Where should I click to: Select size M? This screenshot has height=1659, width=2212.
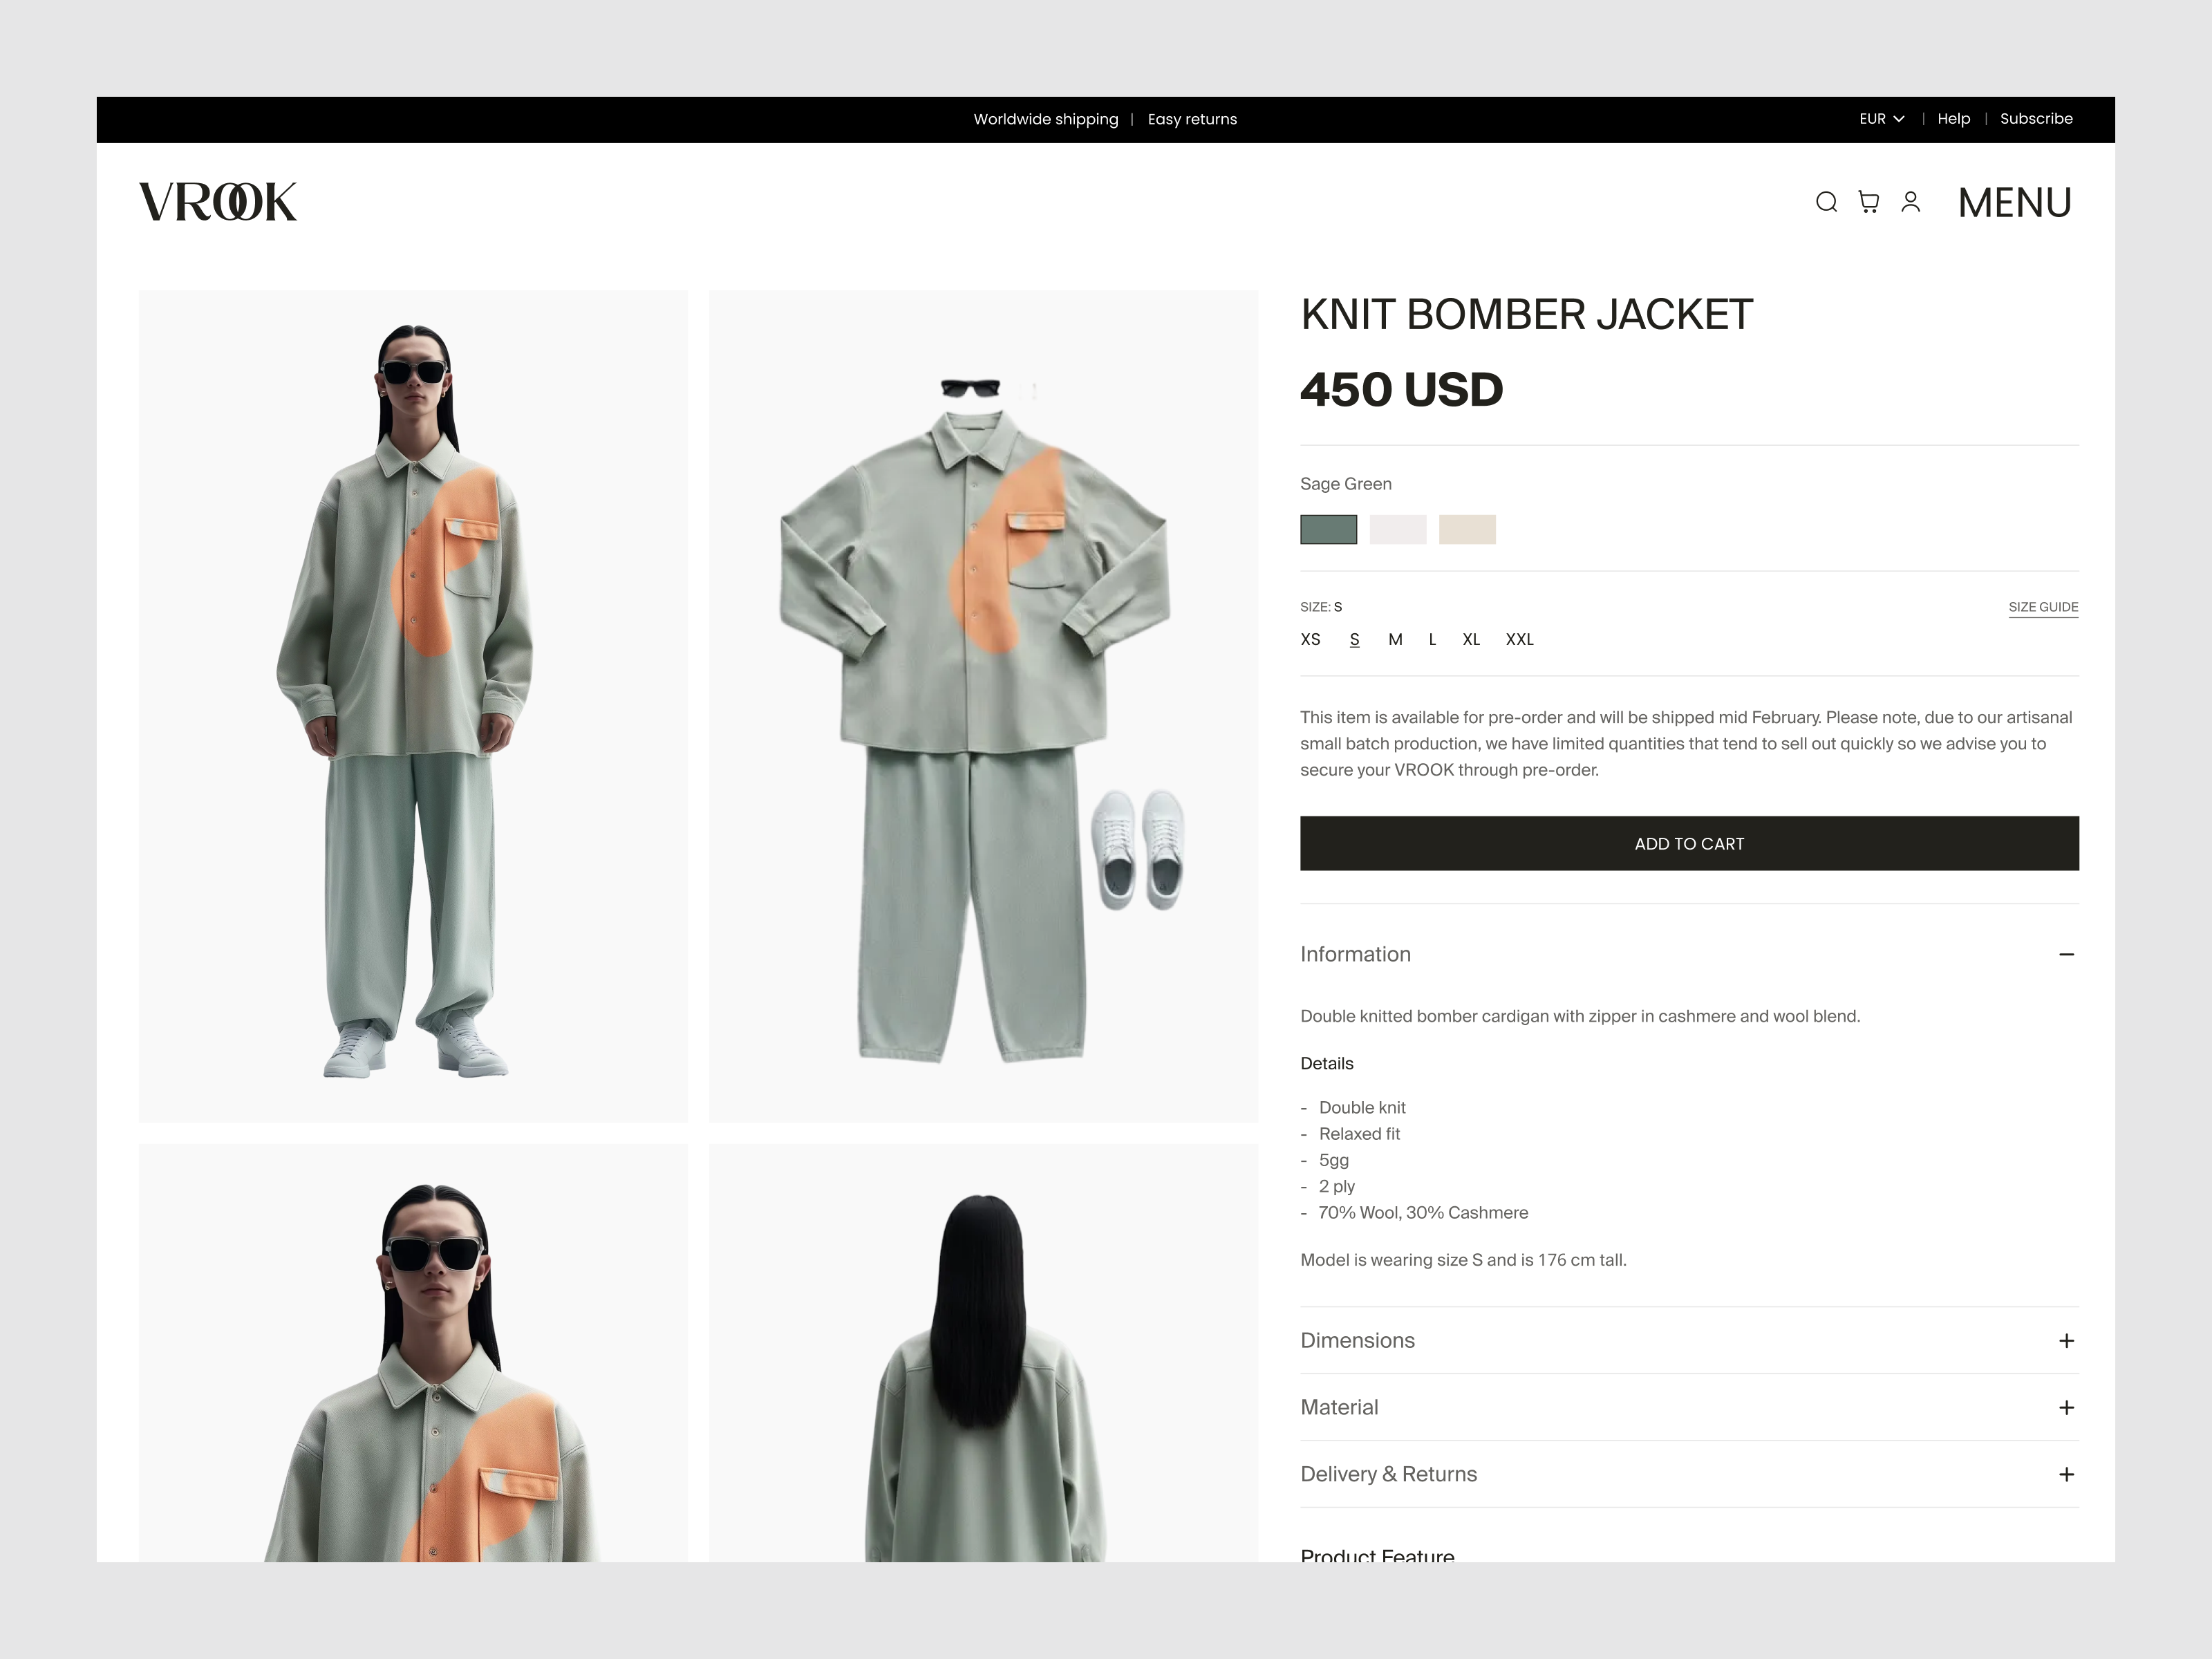point(1394,639)
